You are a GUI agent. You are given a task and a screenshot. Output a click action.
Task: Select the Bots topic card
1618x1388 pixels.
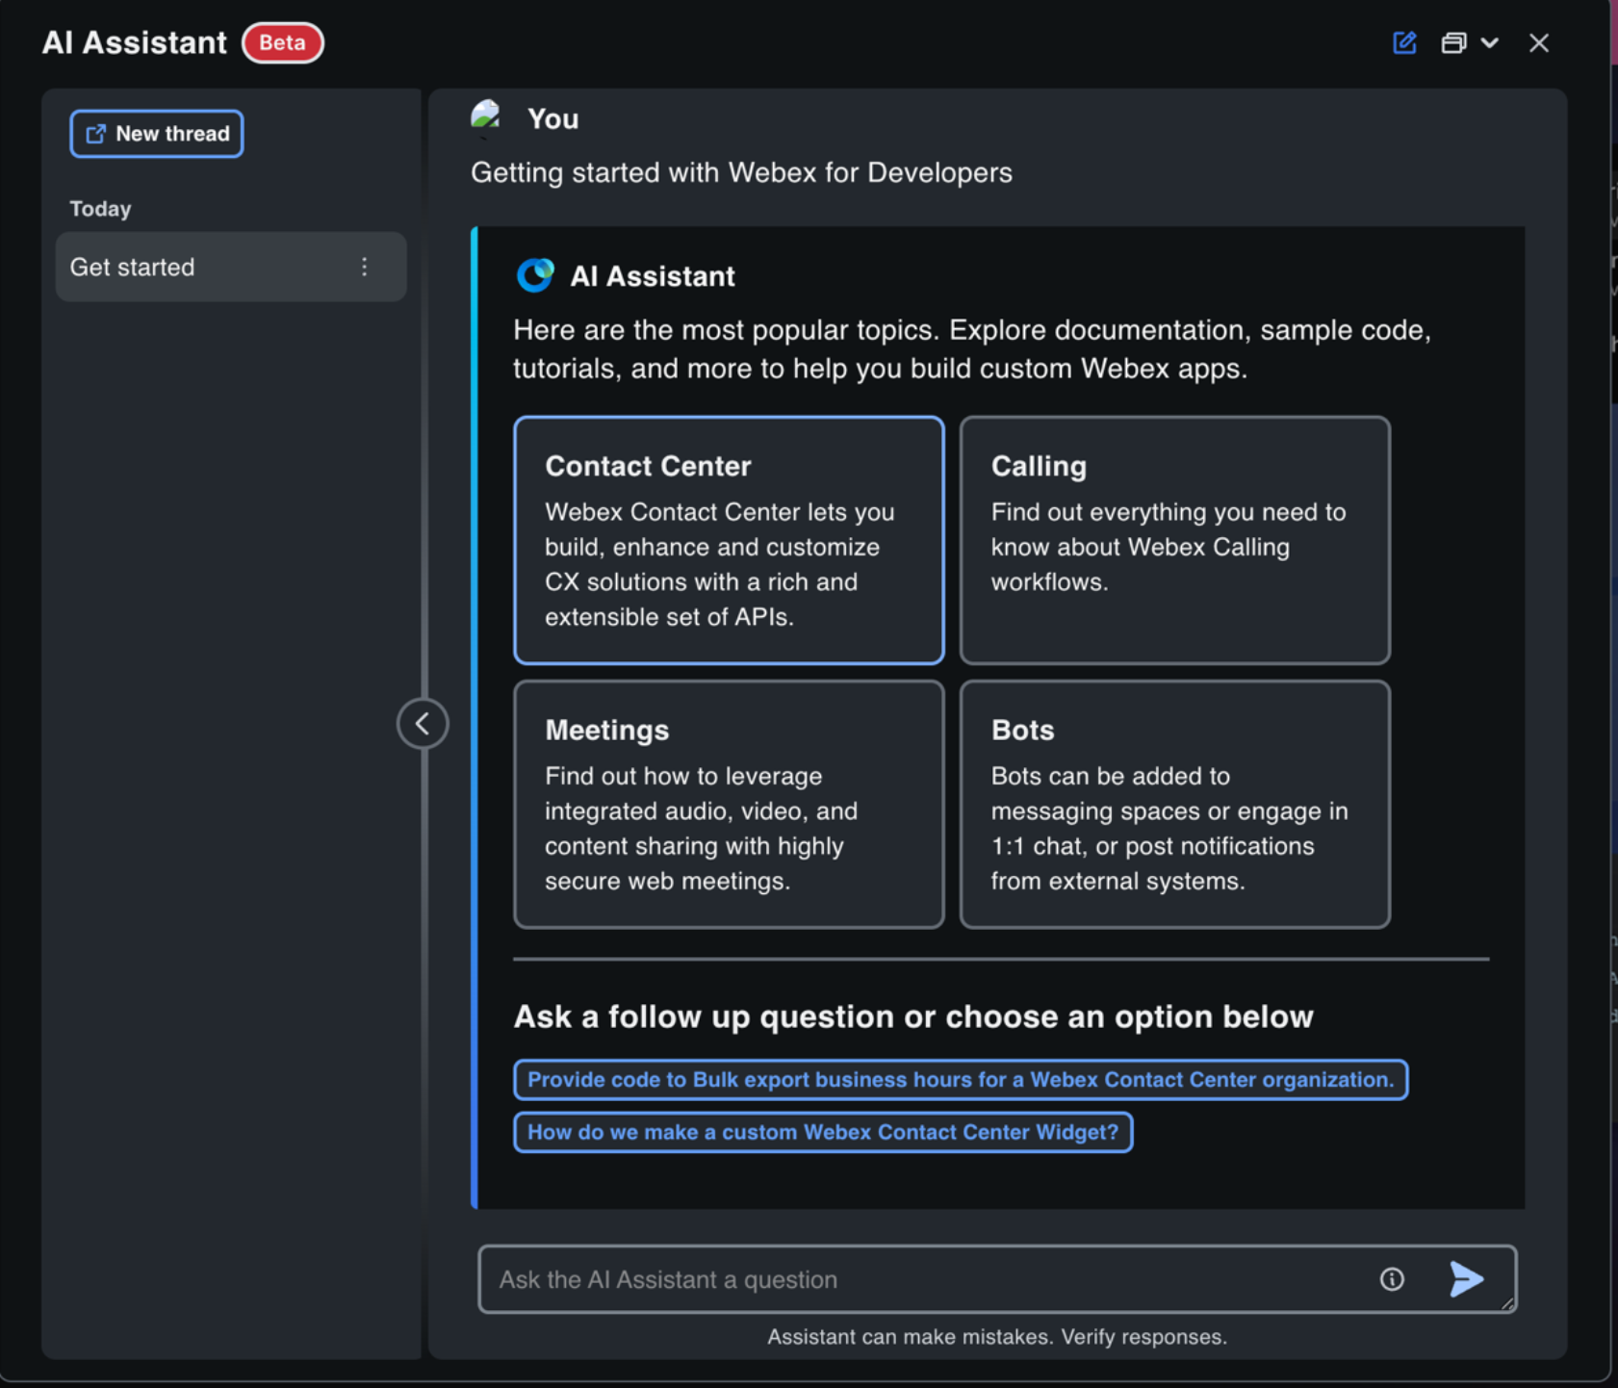[x=1174, y=805]
